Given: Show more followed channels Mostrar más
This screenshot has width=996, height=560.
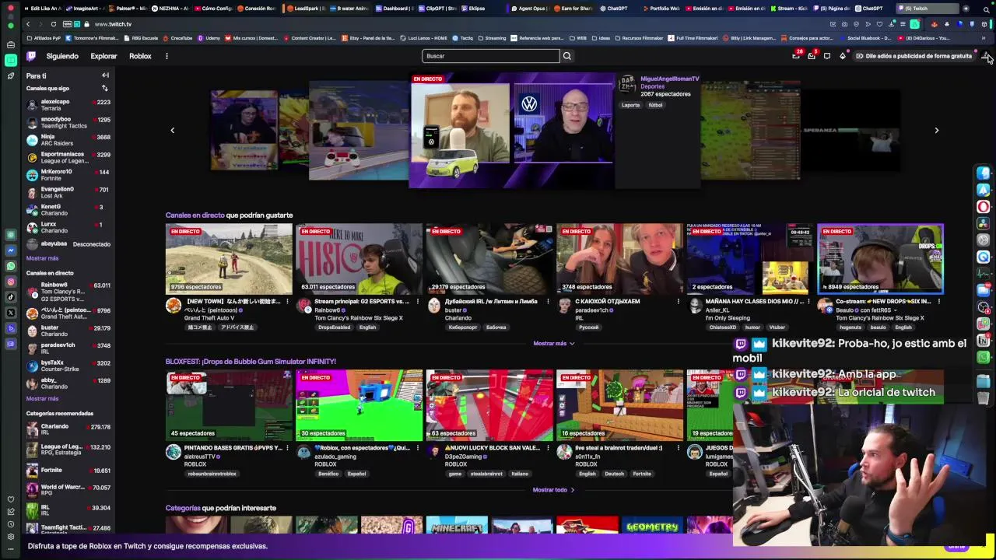Looking at the screenshot, I should click(x=42, y=258).
